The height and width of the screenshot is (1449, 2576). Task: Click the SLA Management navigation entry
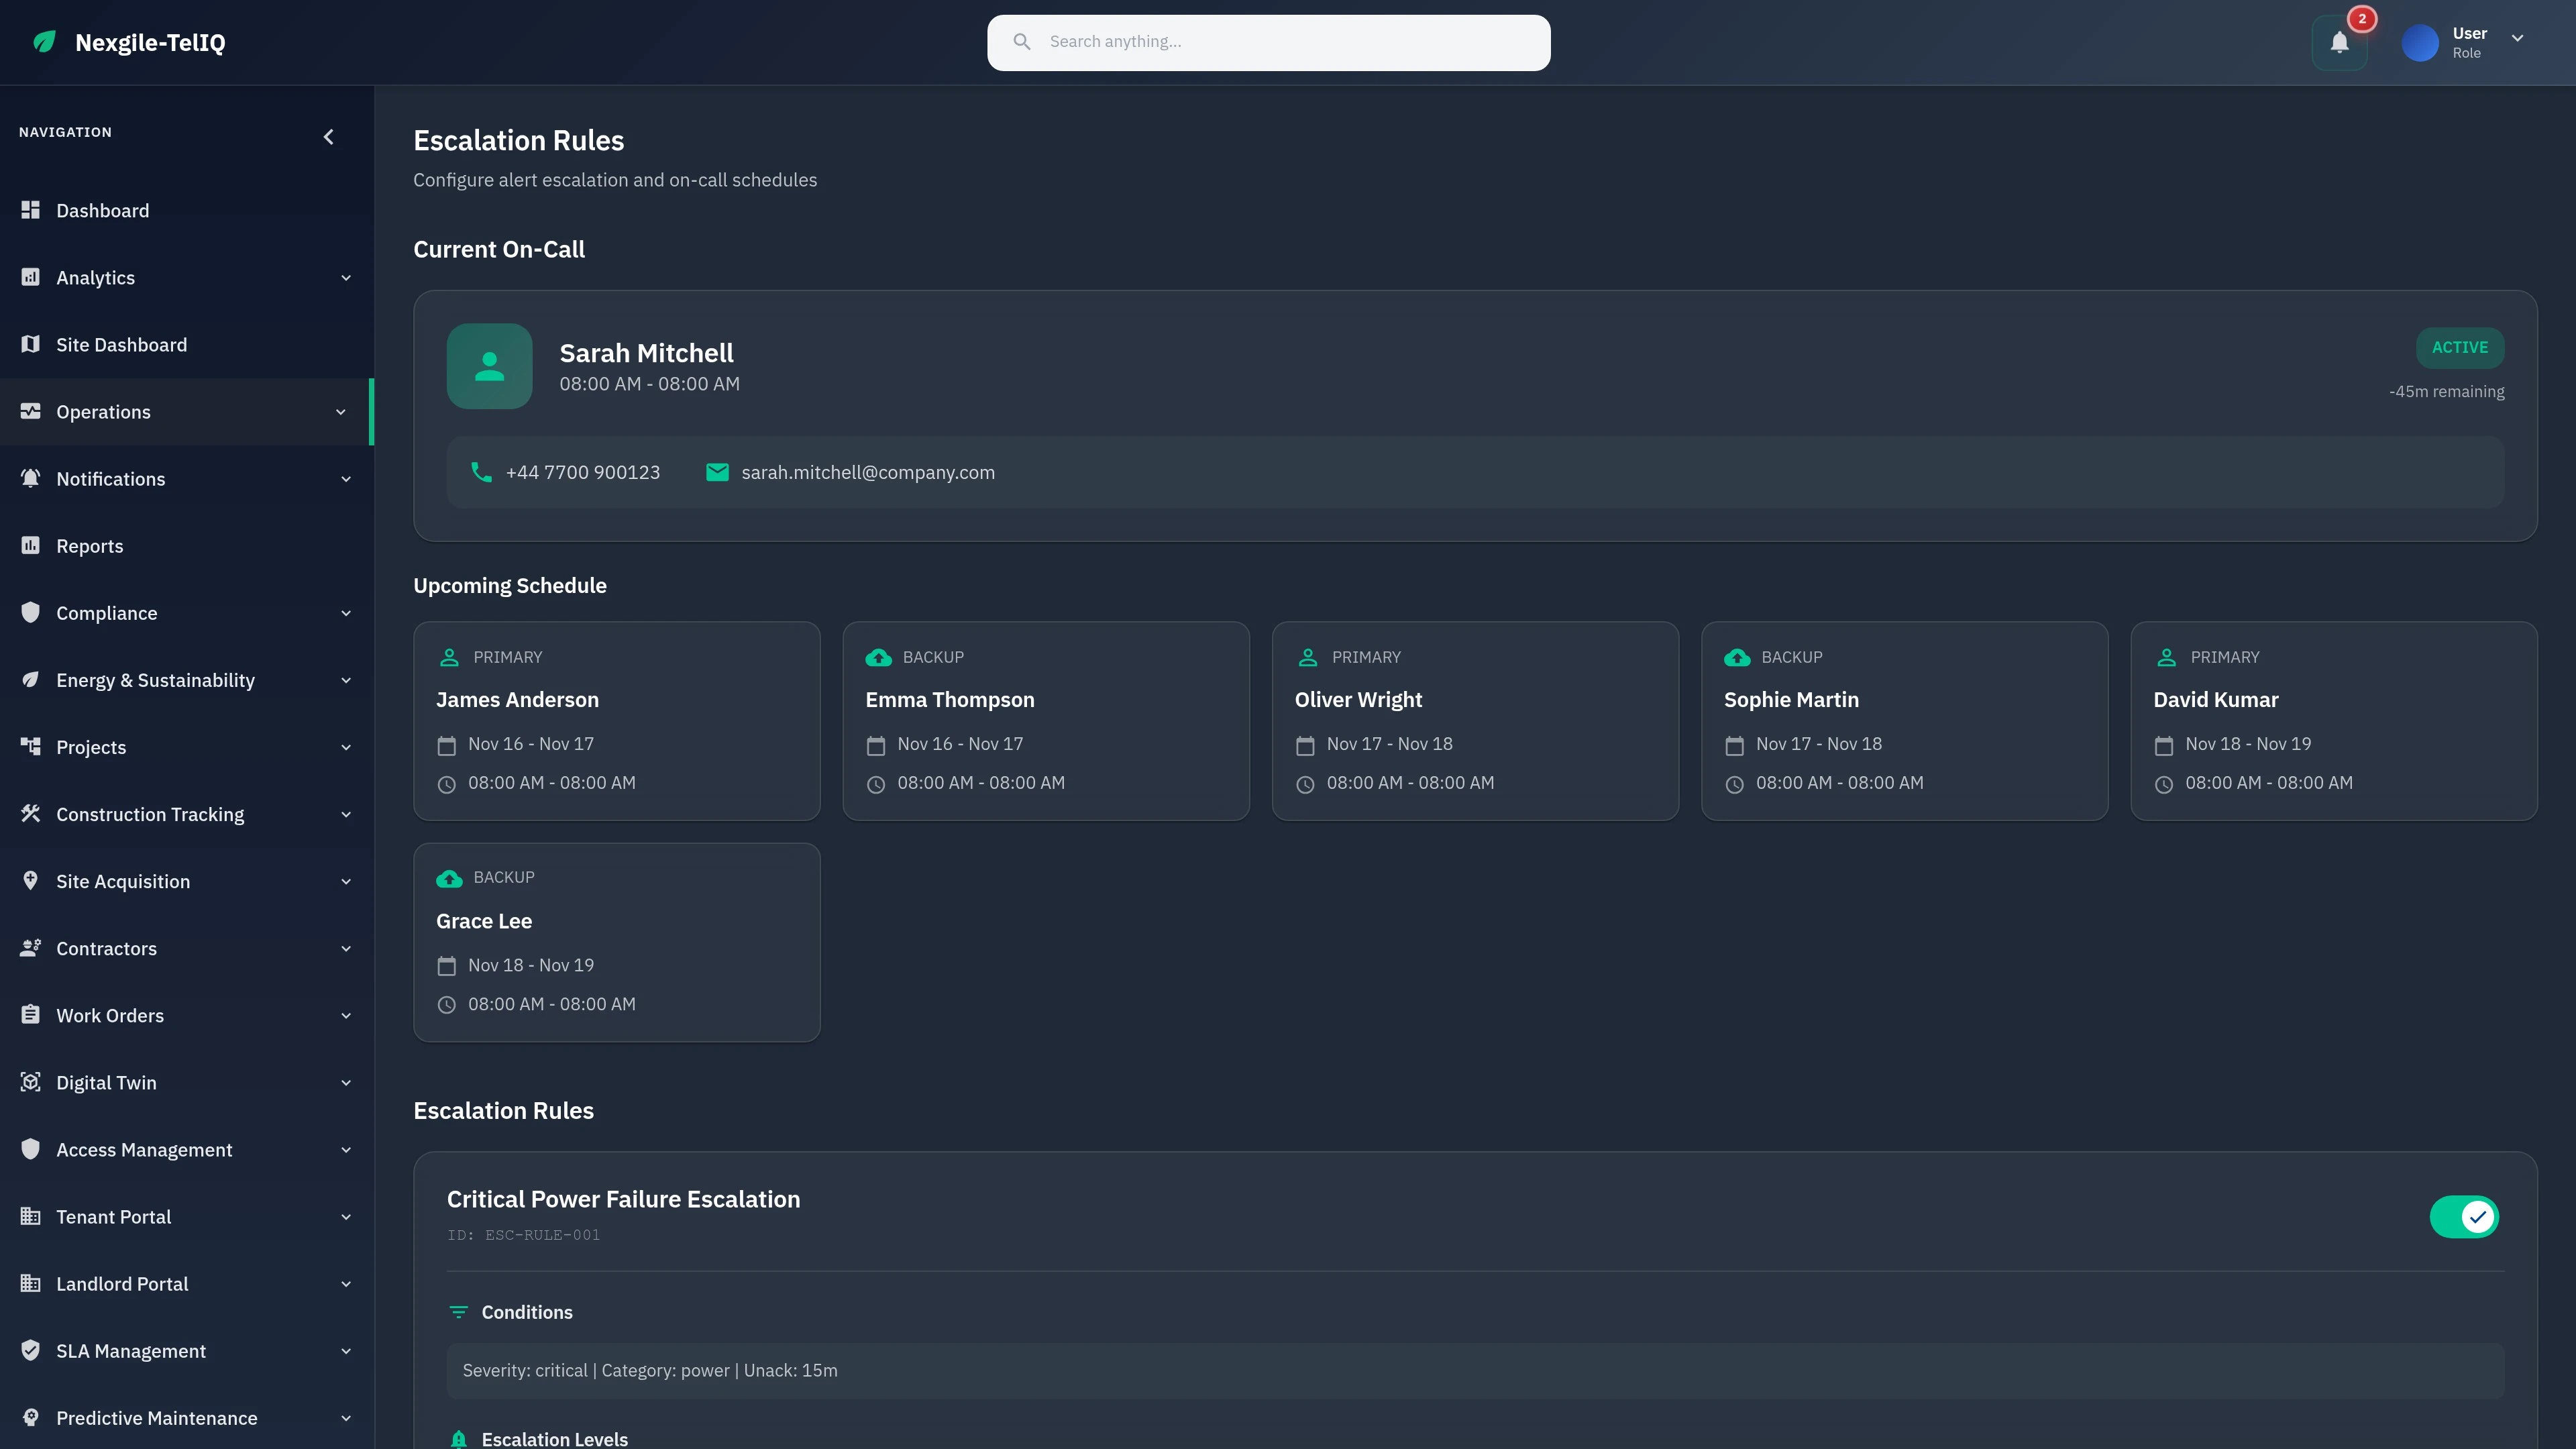pyautogui.click(x=131, y=1351)
